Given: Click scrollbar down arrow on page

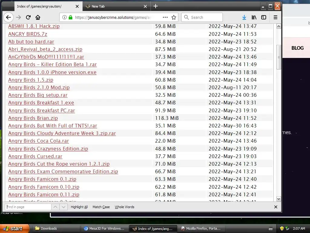Looking at the screenshot, I should pos(279,199).
